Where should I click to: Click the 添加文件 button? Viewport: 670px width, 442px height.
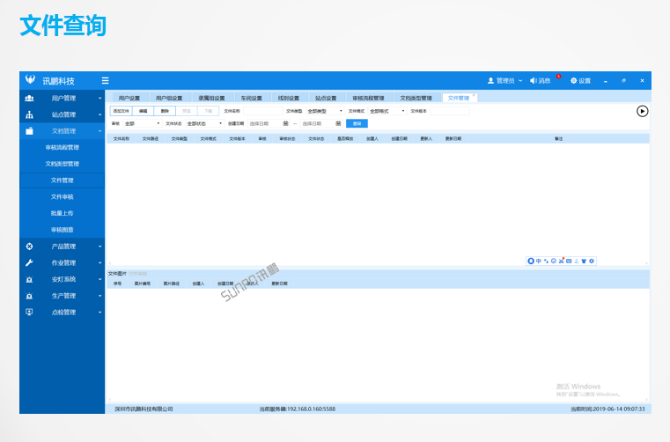(121, 111)
